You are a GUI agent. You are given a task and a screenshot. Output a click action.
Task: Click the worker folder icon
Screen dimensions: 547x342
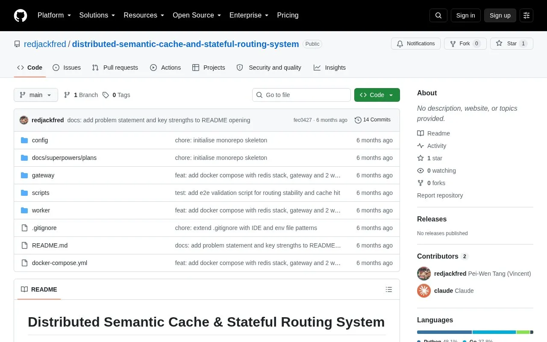pos(24,210)
